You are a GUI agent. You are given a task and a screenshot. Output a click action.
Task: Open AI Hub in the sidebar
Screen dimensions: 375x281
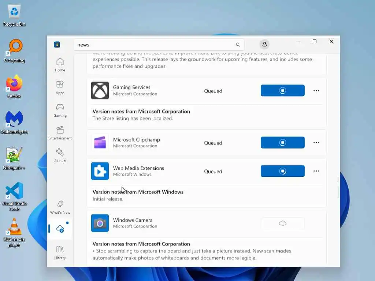(x=60, y=156)
